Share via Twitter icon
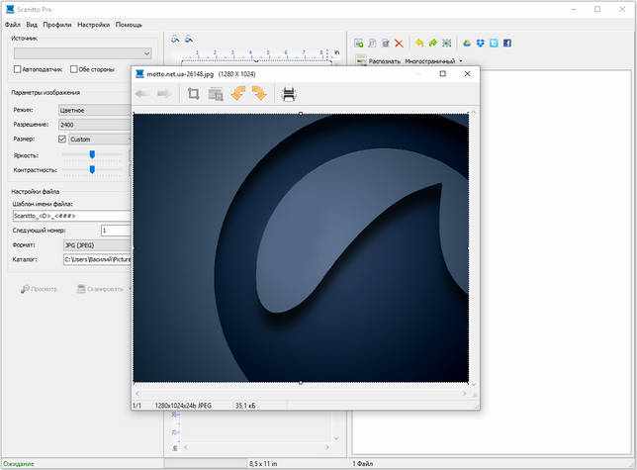637x470 pixels. [494, 43]
